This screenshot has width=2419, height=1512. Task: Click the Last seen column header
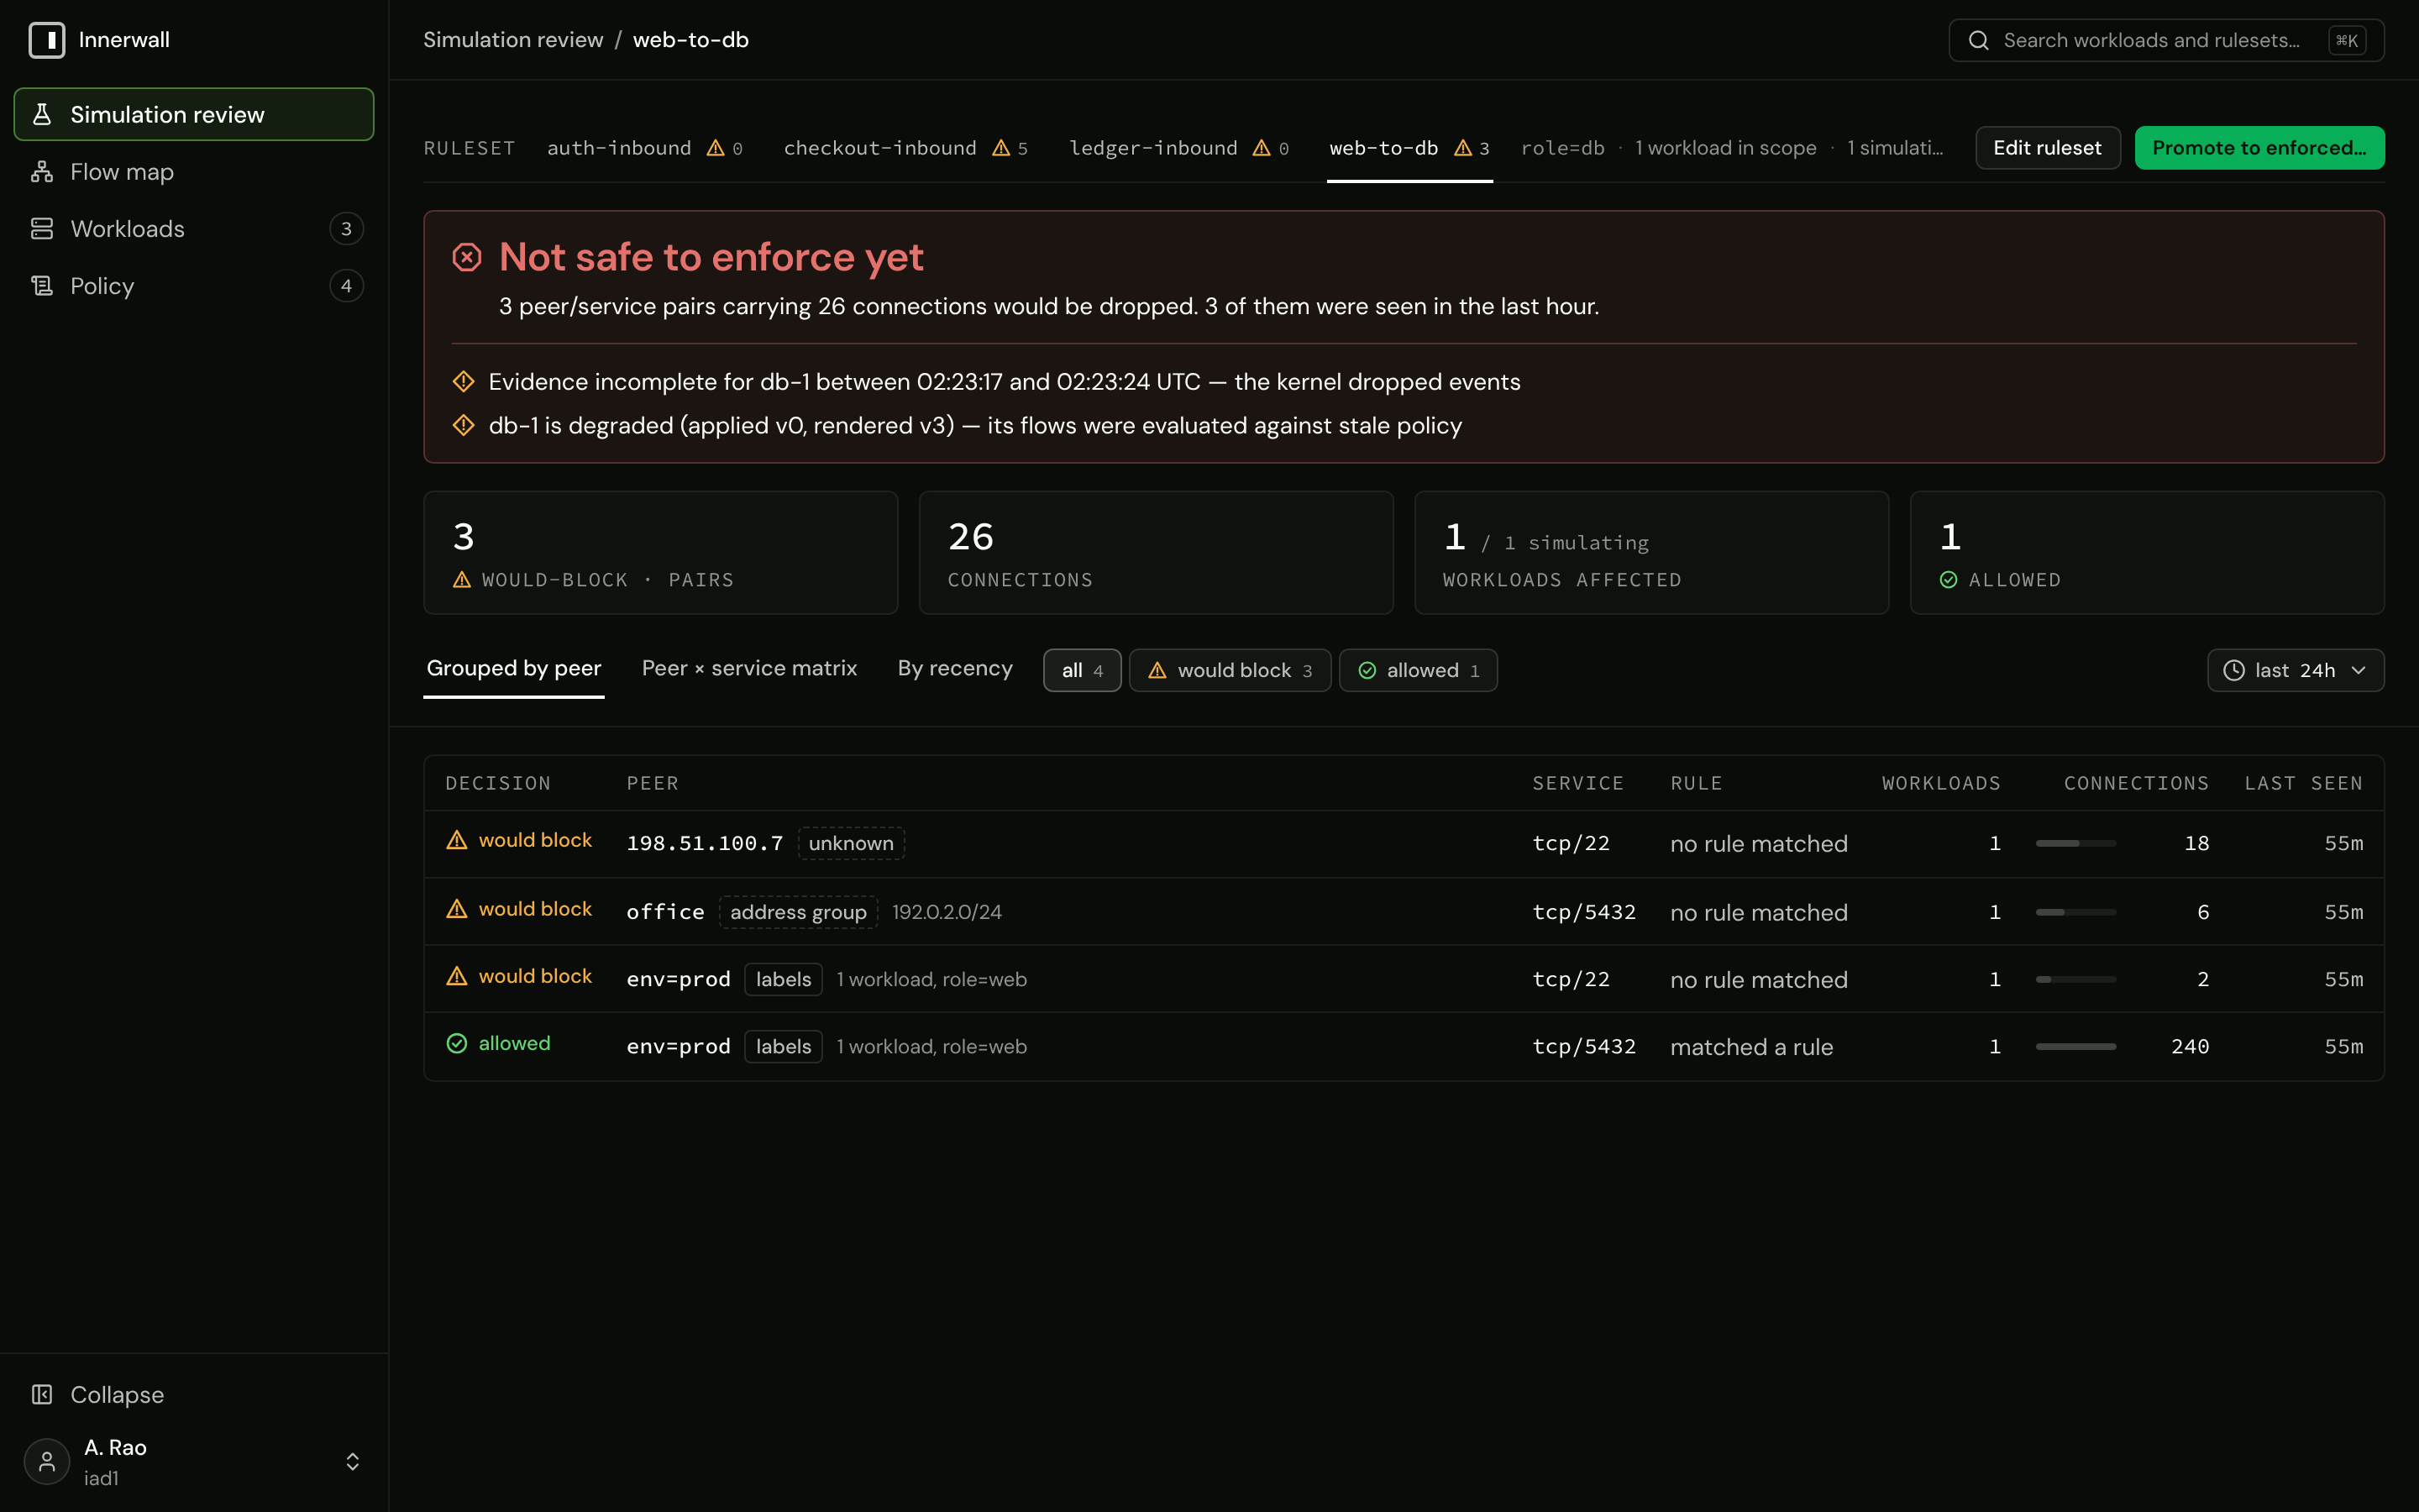[x=2303, y=783]
